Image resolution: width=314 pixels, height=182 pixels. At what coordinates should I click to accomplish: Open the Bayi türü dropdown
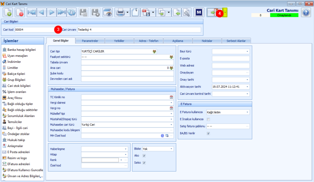(x=247, y=51)
